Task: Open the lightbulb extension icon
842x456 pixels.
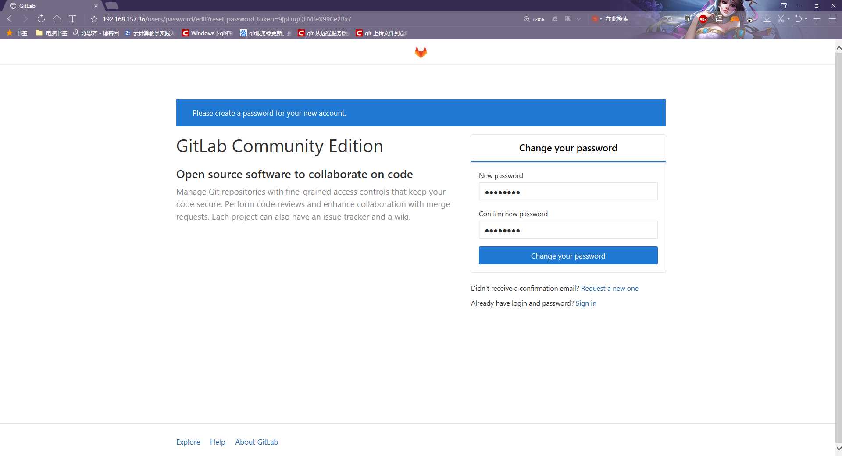Action: (x=687, y=19)
